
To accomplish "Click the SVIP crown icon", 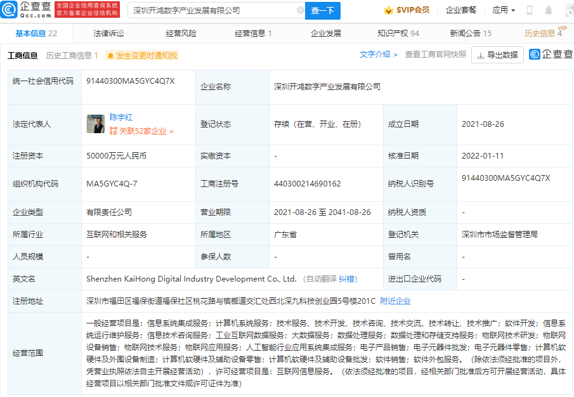I will click(x=388, y=11).
